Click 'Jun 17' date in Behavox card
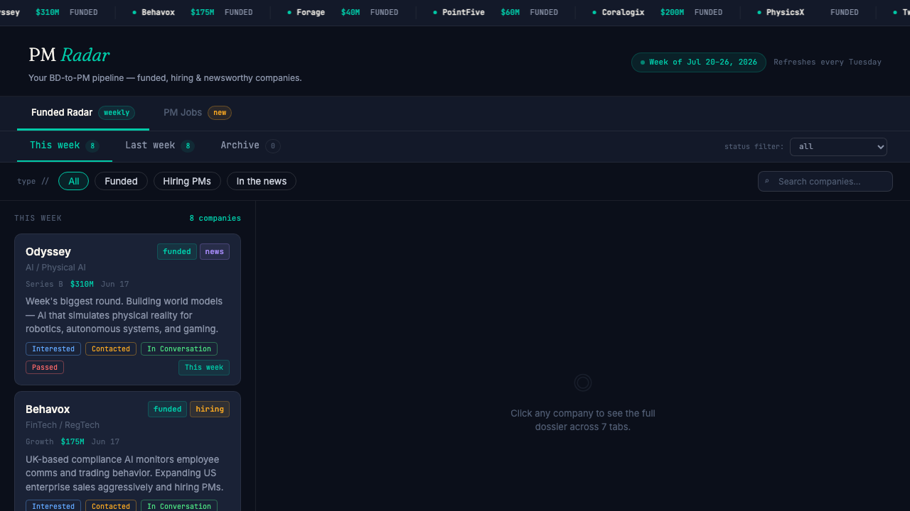The height and width of the screenshot is (511, 910). click(x=105, y=442)
